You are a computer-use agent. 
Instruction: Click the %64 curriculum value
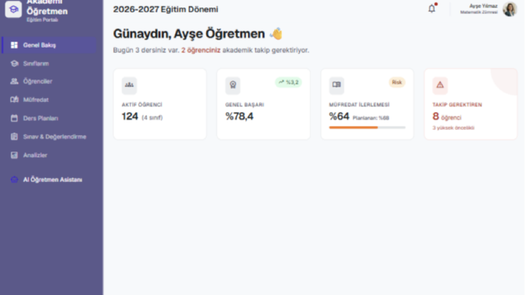(339, 116)
